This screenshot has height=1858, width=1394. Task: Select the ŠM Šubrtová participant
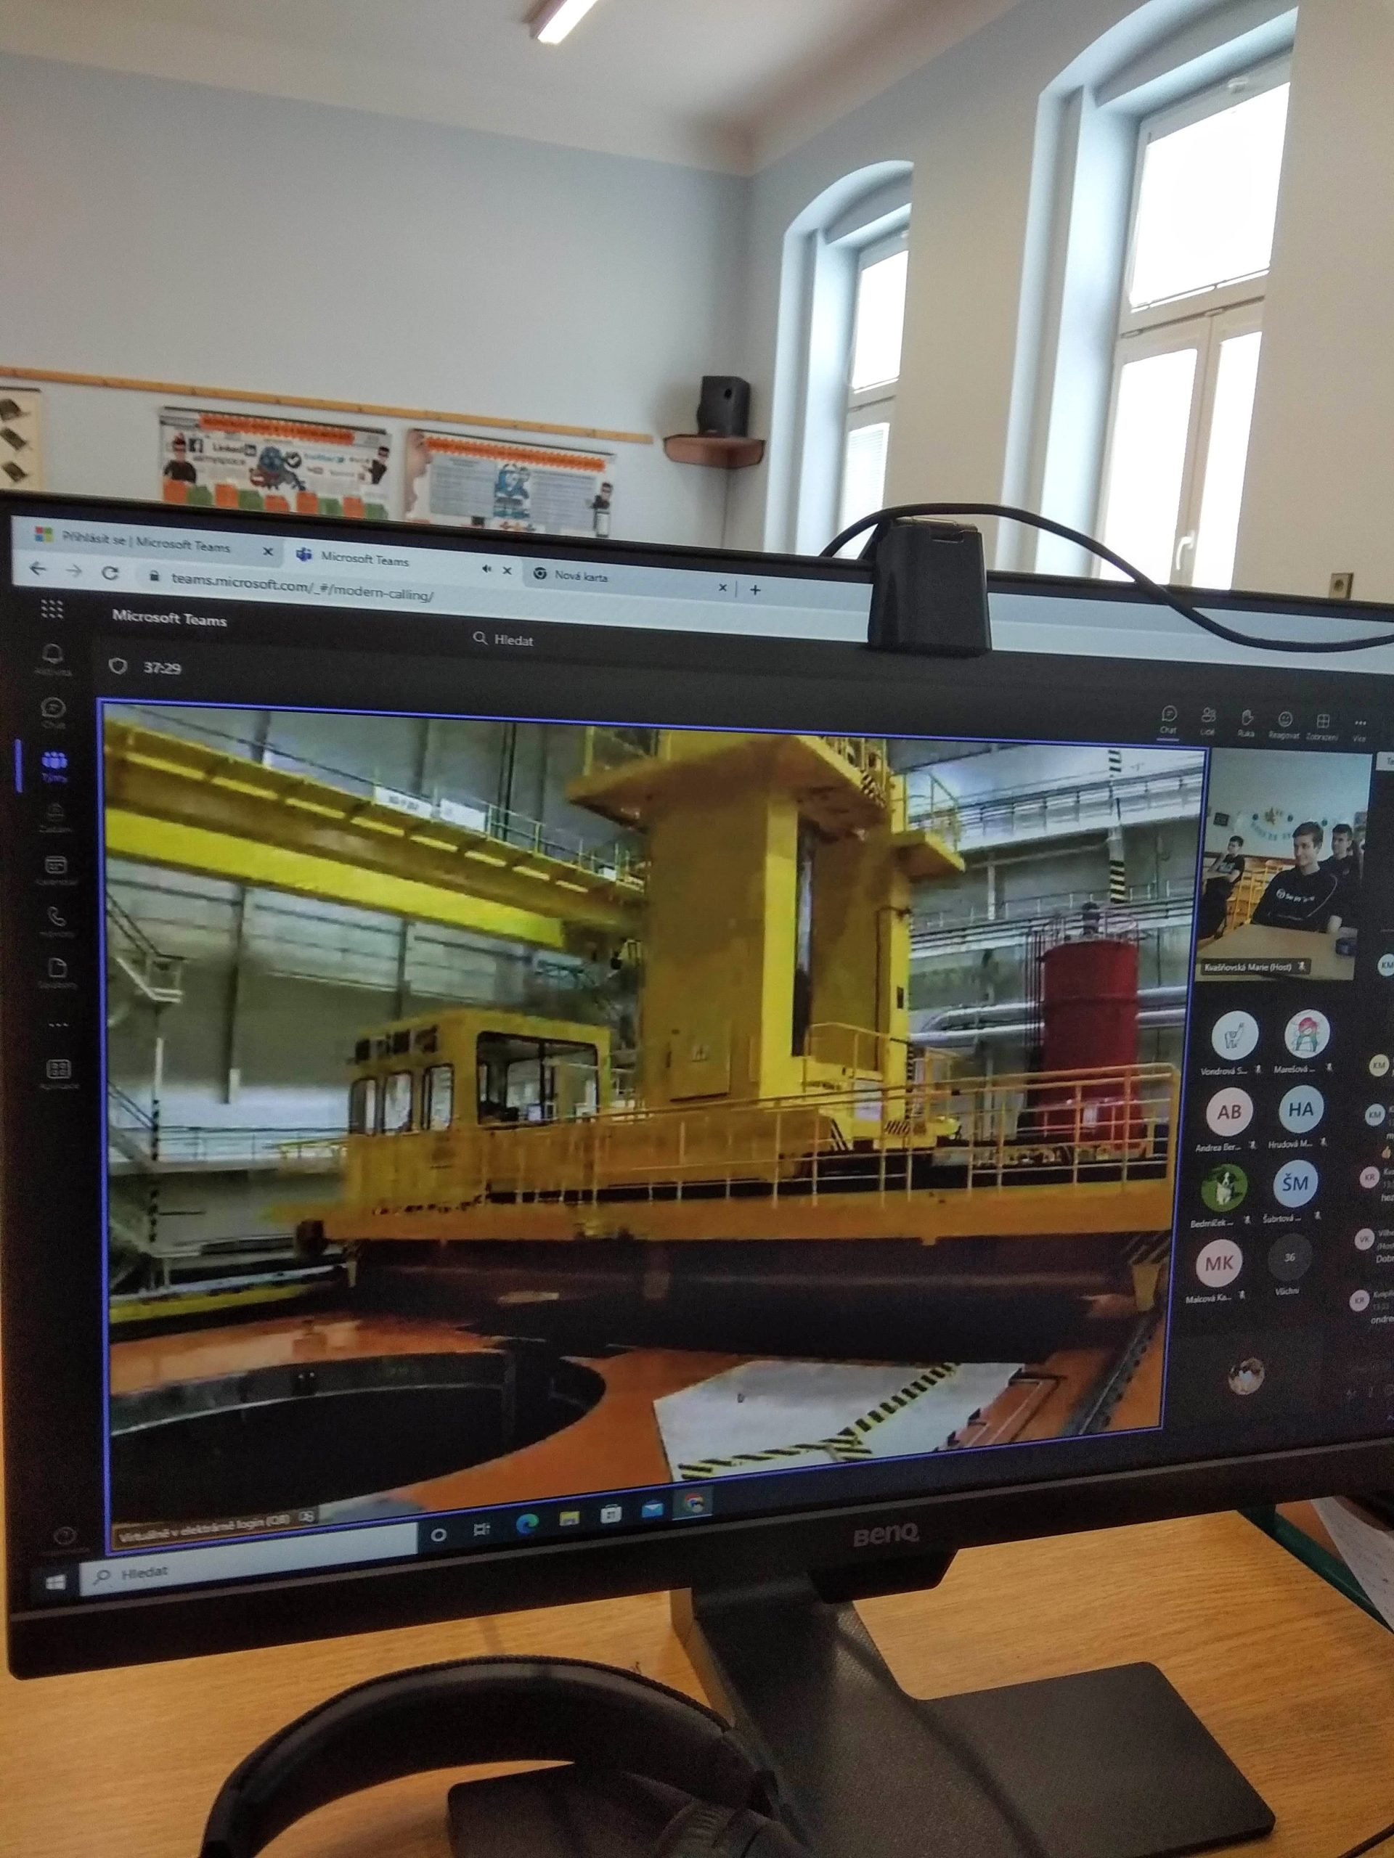[x=1295, y=1184]
